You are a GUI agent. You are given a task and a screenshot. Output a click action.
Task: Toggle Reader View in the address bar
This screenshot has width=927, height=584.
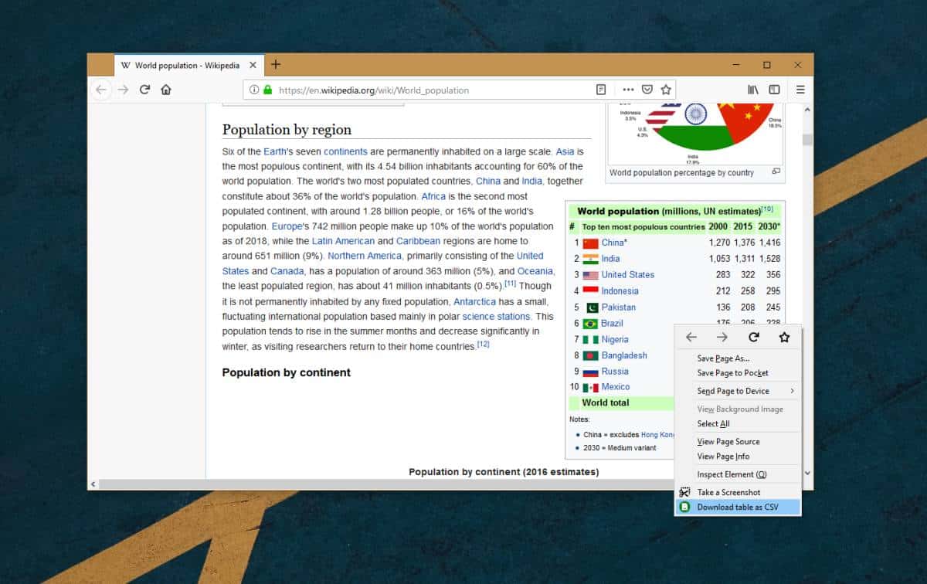tap(601, 90)
